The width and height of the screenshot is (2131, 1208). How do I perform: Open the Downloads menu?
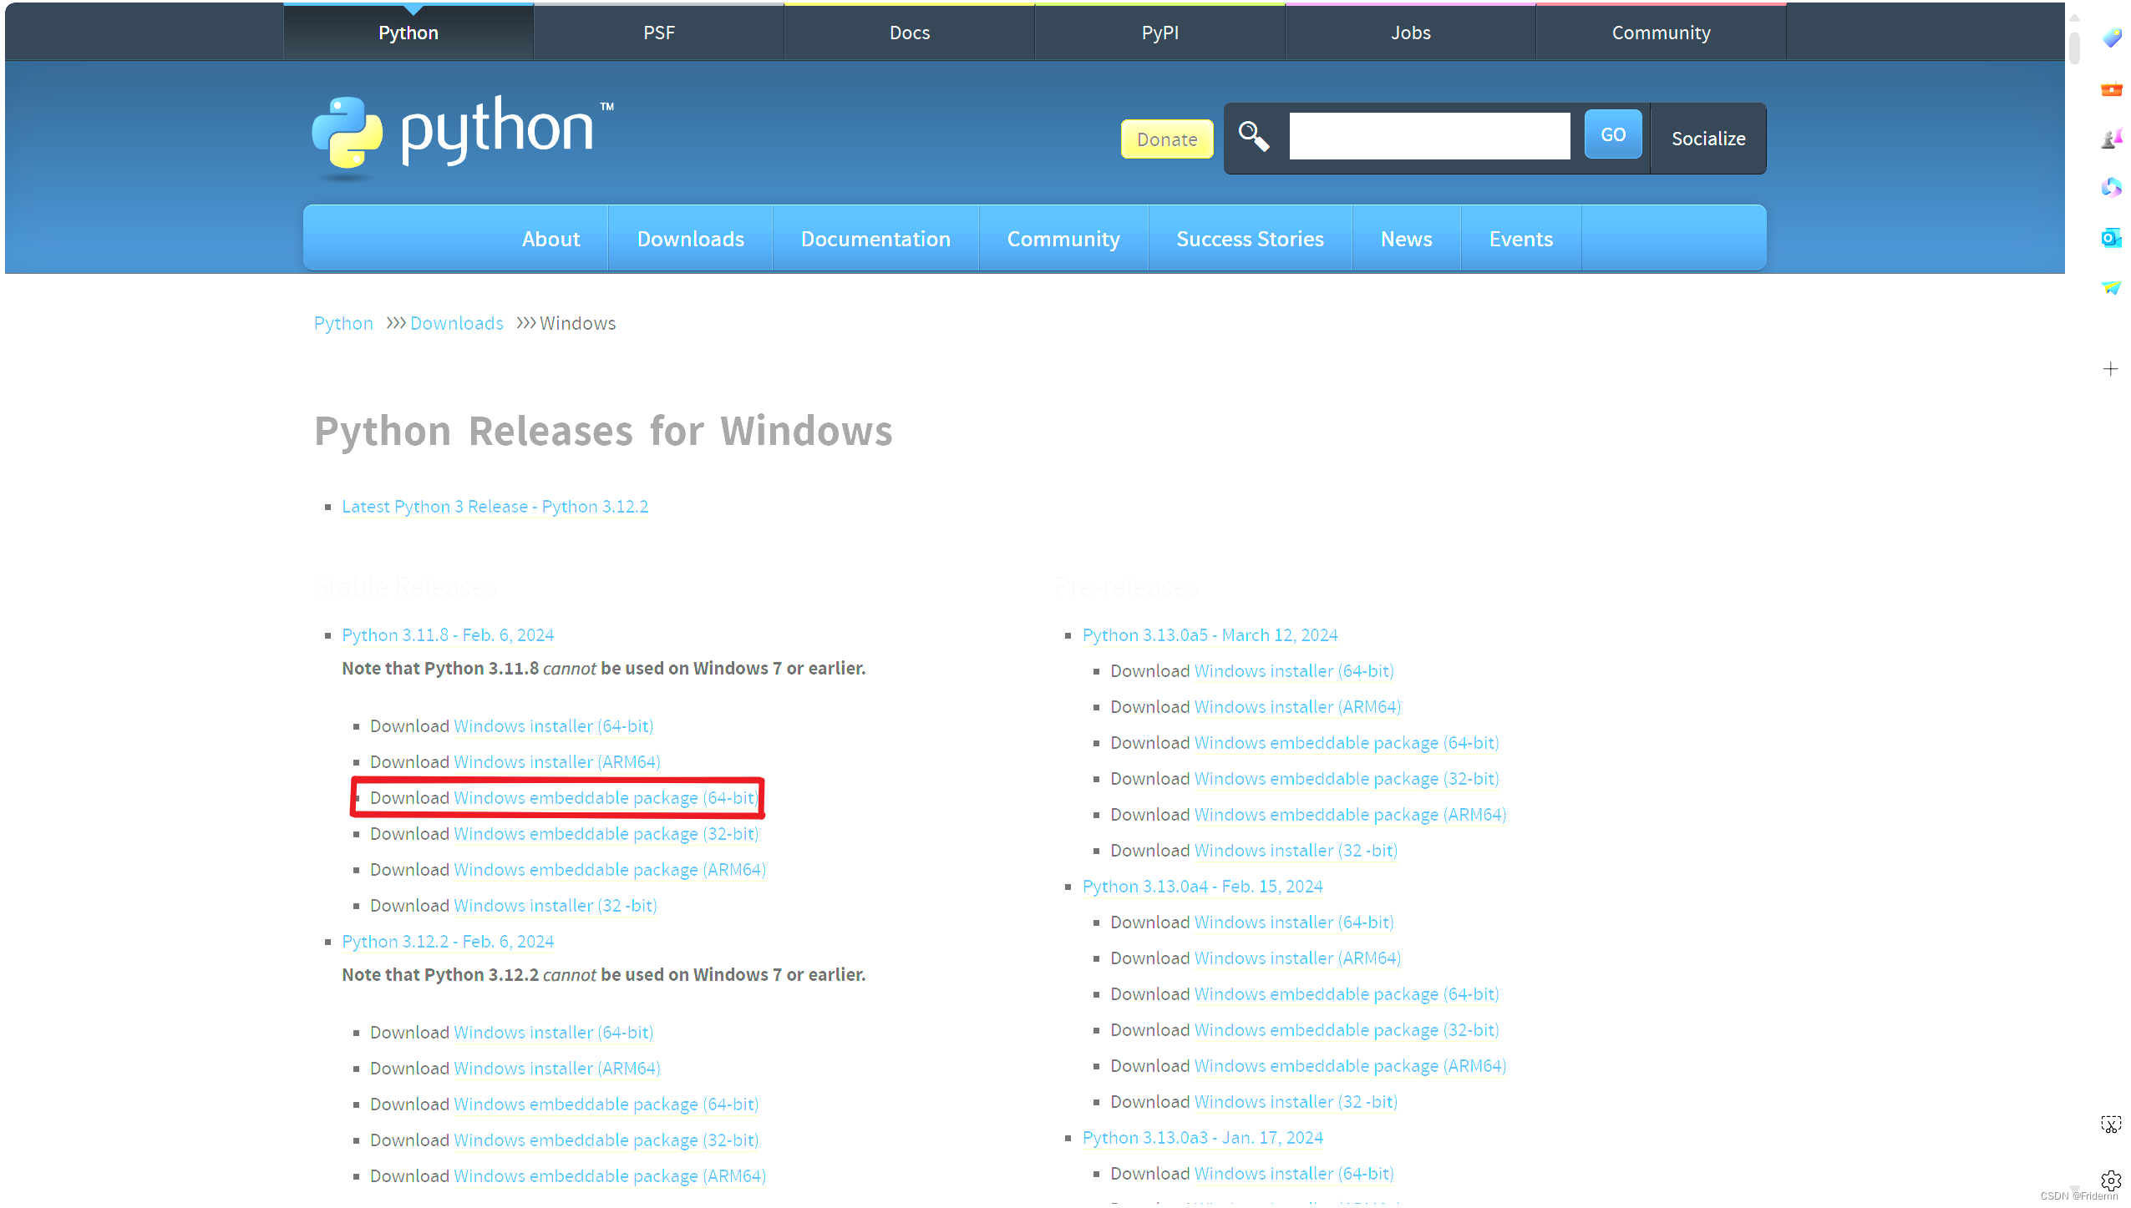(690, 239)
